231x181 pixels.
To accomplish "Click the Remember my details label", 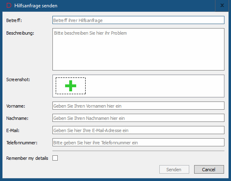I will [27, 158].
